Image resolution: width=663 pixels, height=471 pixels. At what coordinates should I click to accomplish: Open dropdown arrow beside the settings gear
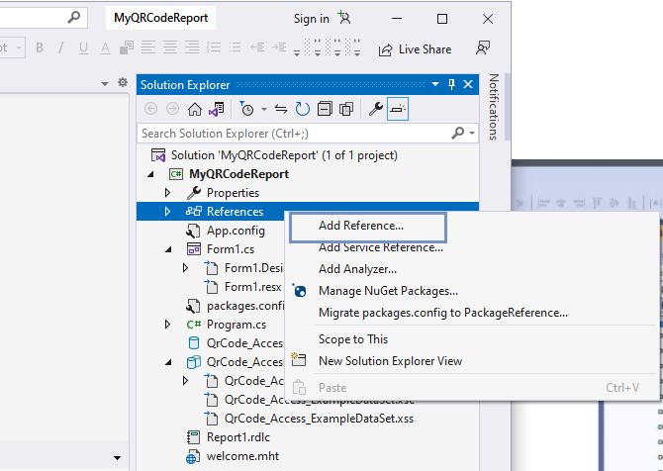pyautogui.click(x=105, y=84)
